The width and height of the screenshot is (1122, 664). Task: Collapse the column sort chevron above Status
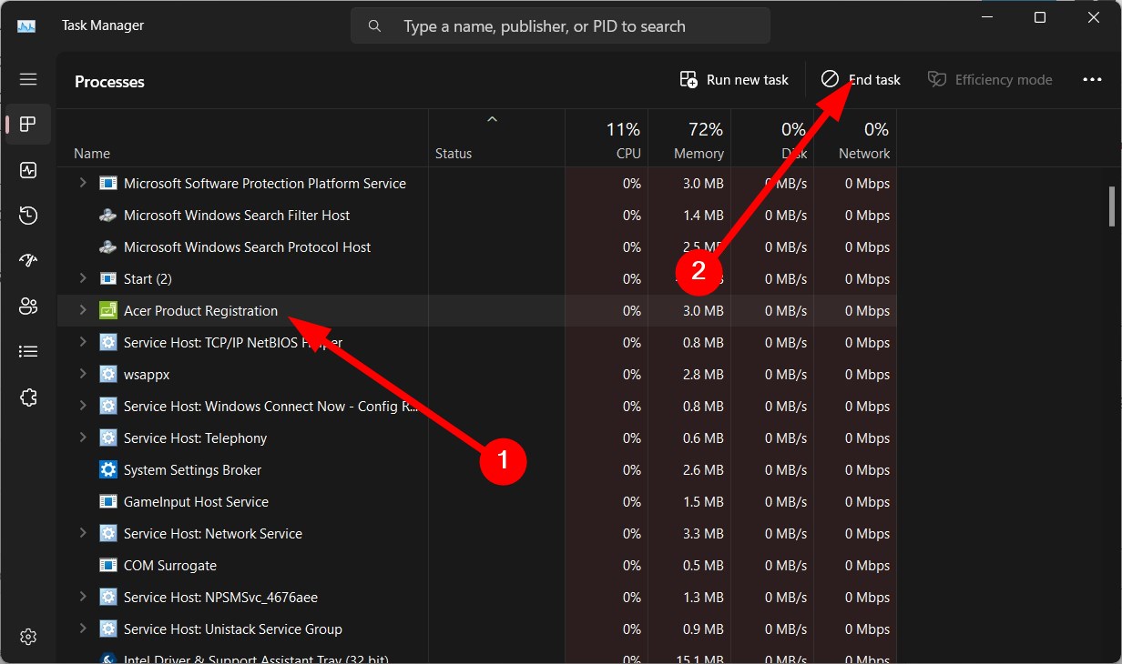(493, 119)
